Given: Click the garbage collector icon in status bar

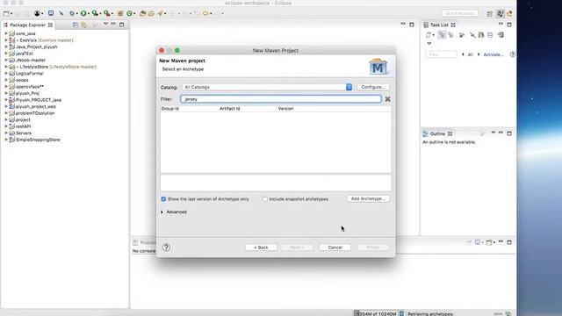Looking at the screenshot, I should tap(402, 313).
